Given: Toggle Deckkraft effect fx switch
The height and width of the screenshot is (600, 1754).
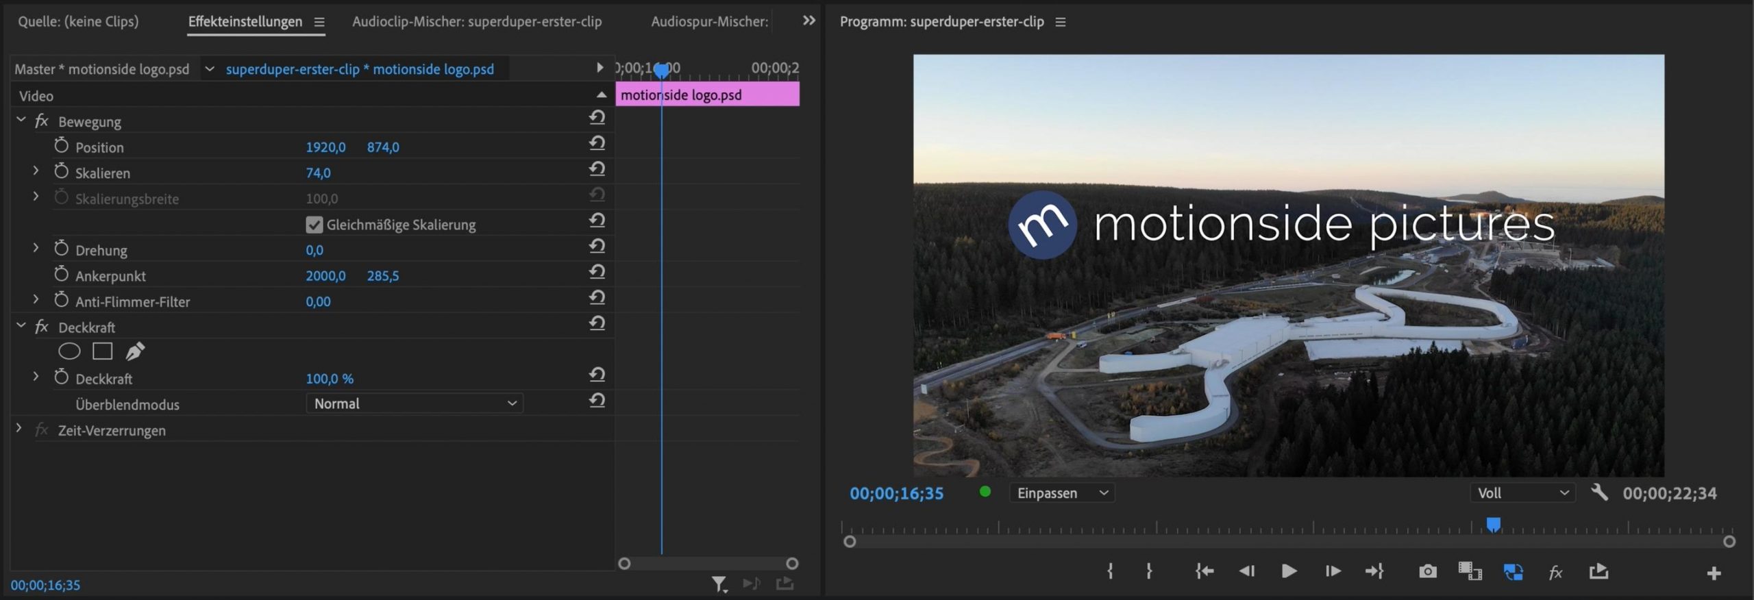Looking at the screenshot, I should coord(42,327).
